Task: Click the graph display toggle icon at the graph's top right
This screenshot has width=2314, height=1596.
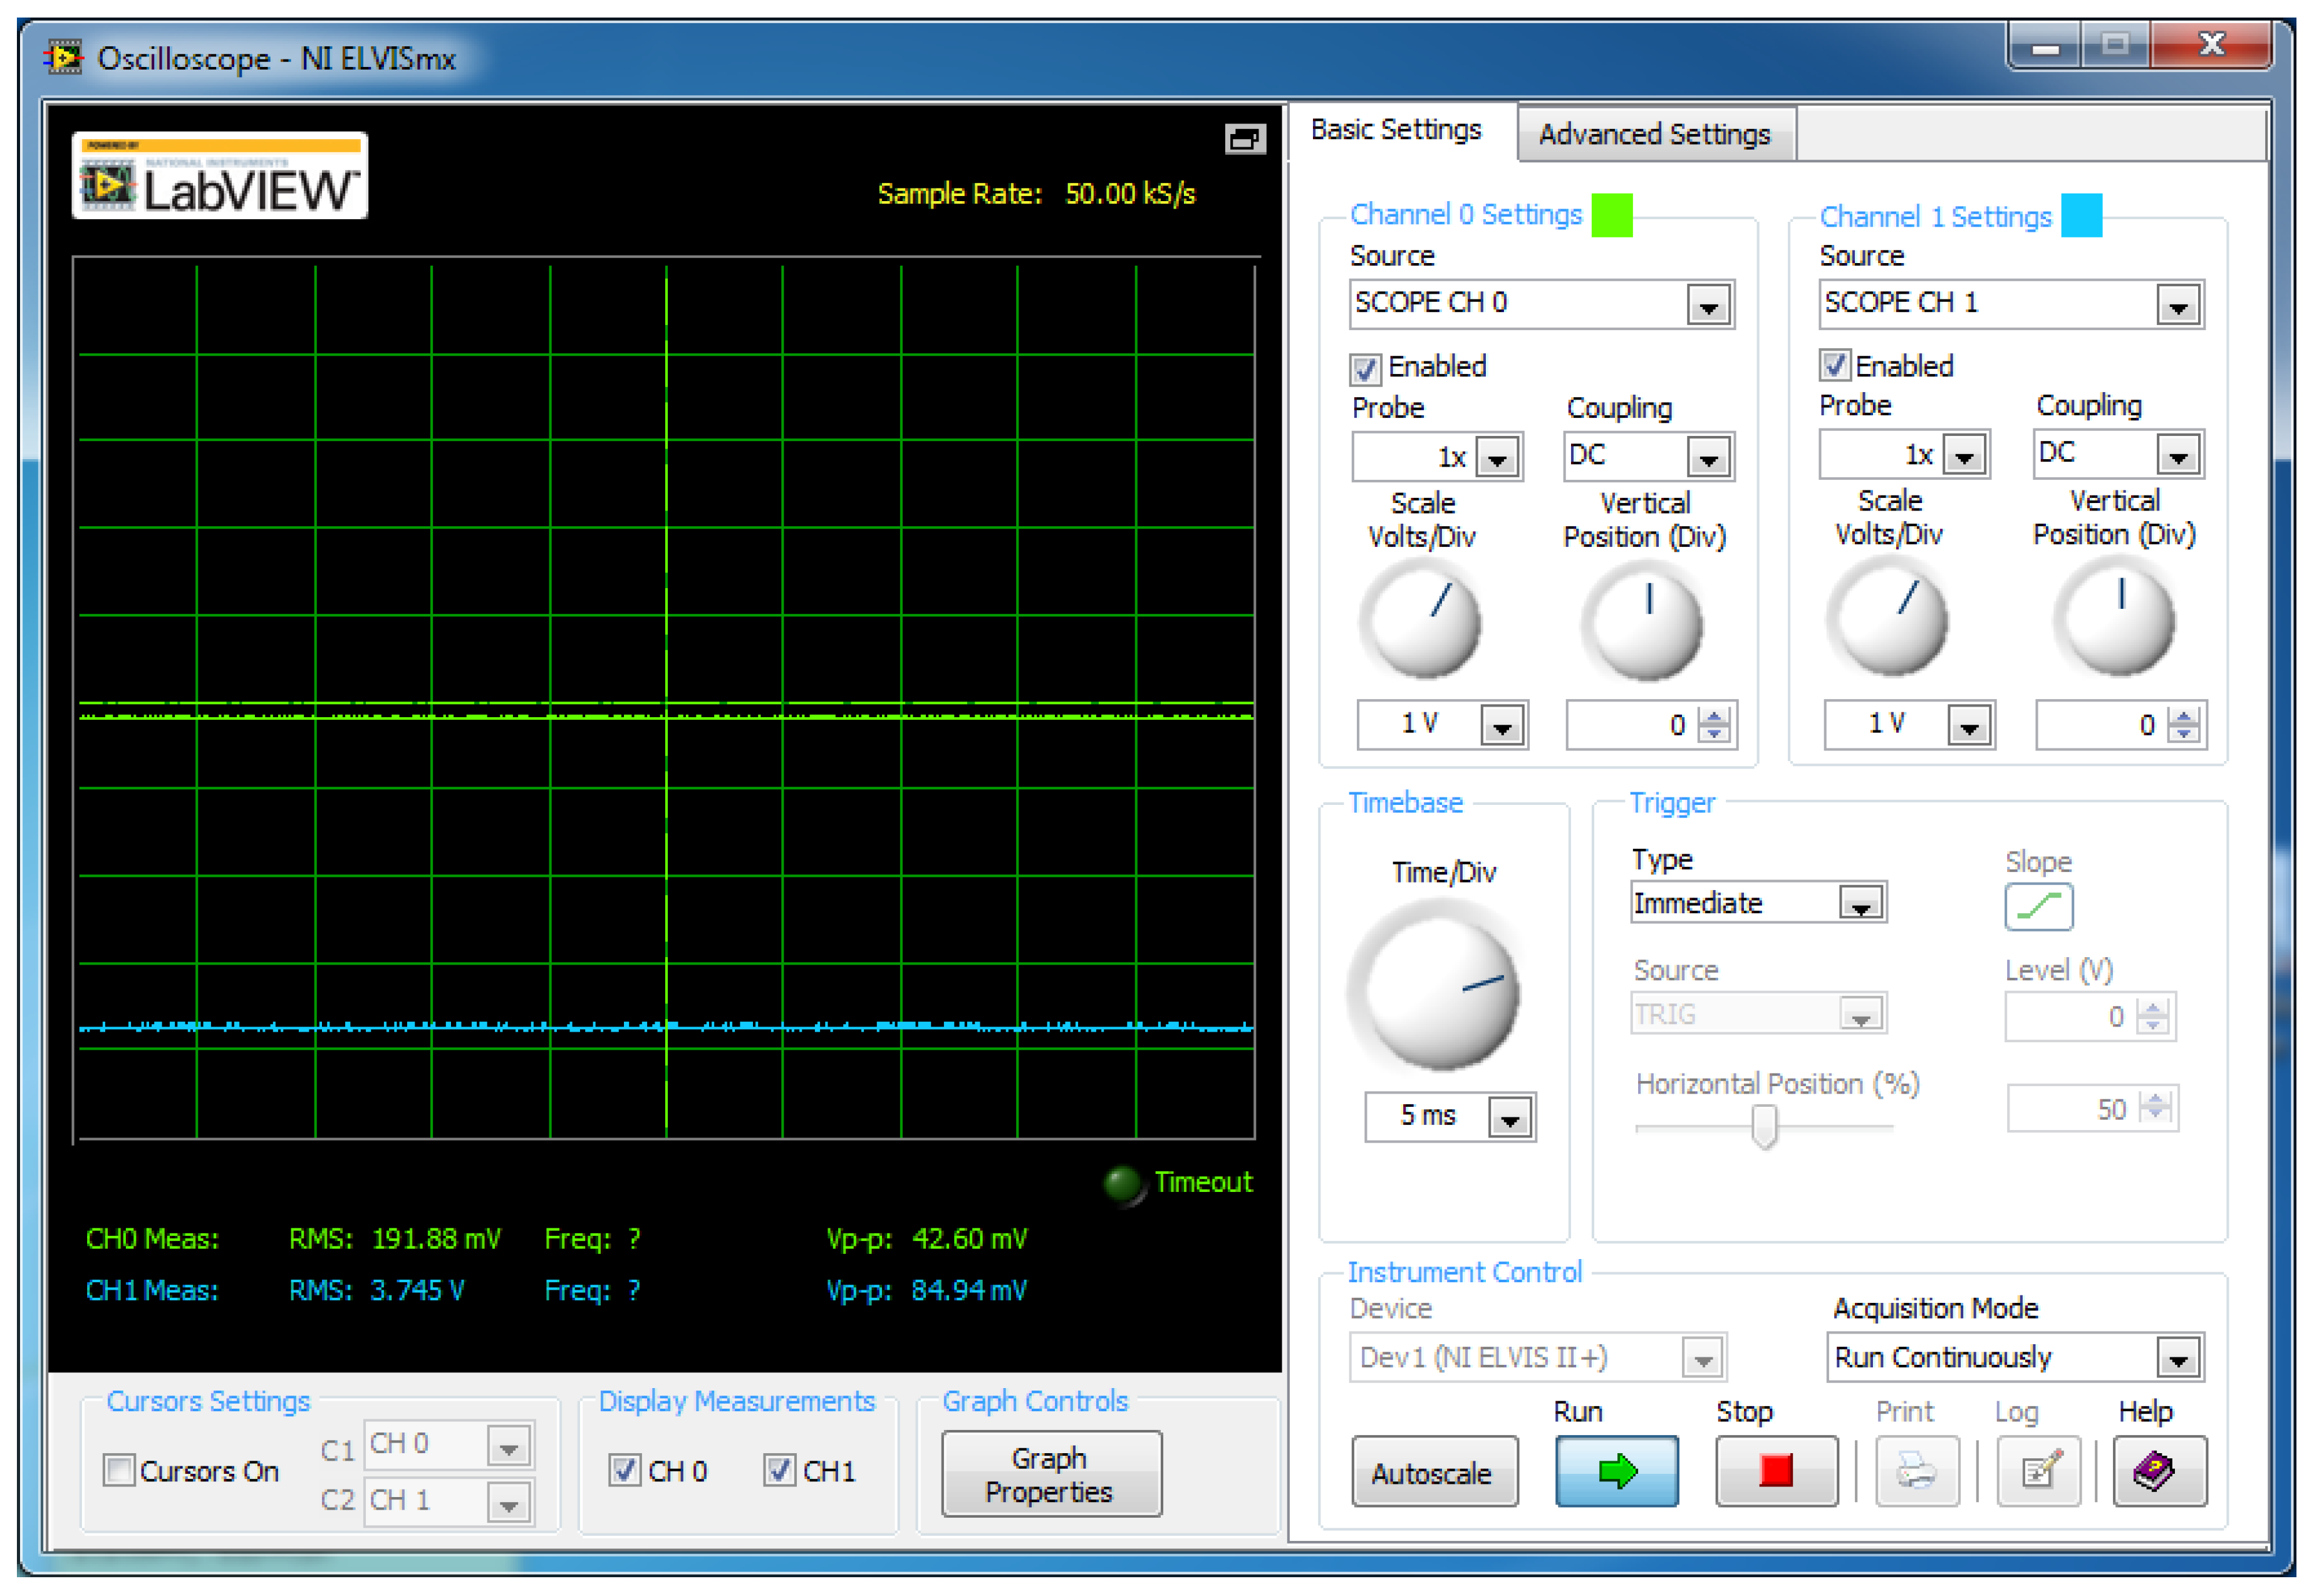Action: click(1245, 139)
